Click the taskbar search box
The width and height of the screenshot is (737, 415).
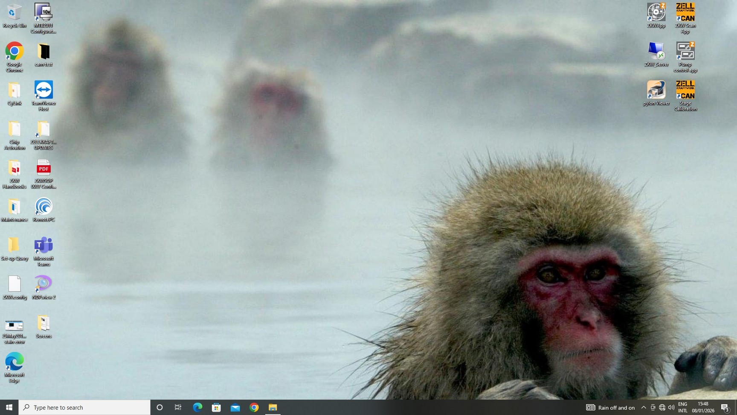[x=84, y=407]
